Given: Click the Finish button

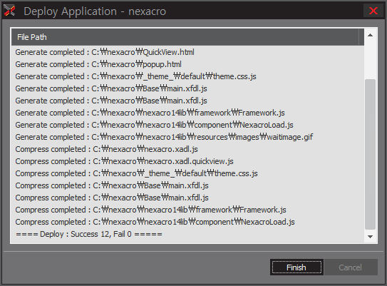Looking at the screenshot, I should 296,267.
